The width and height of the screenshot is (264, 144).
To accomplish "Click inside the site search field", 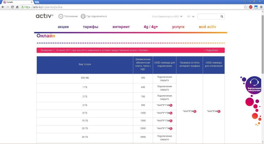I will coord(208,16).
